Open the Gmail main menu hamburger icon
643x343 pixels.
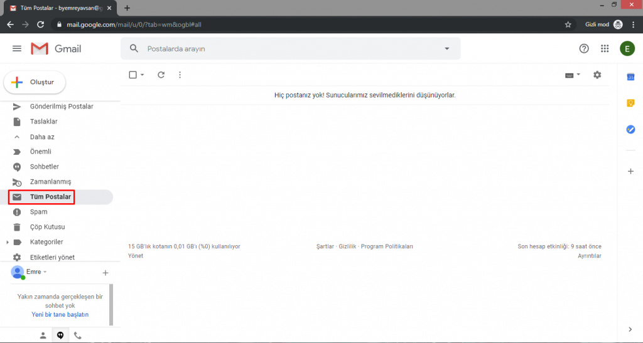(17, 49)
